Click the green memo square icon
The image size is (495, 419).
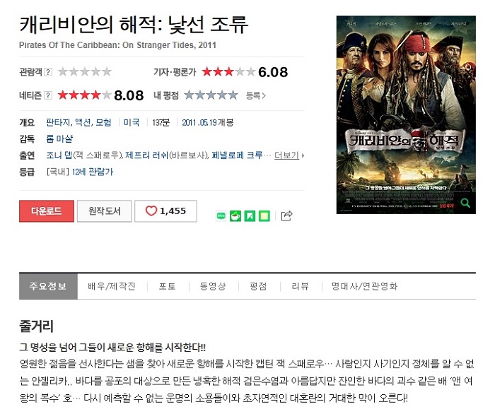point(264,216)
